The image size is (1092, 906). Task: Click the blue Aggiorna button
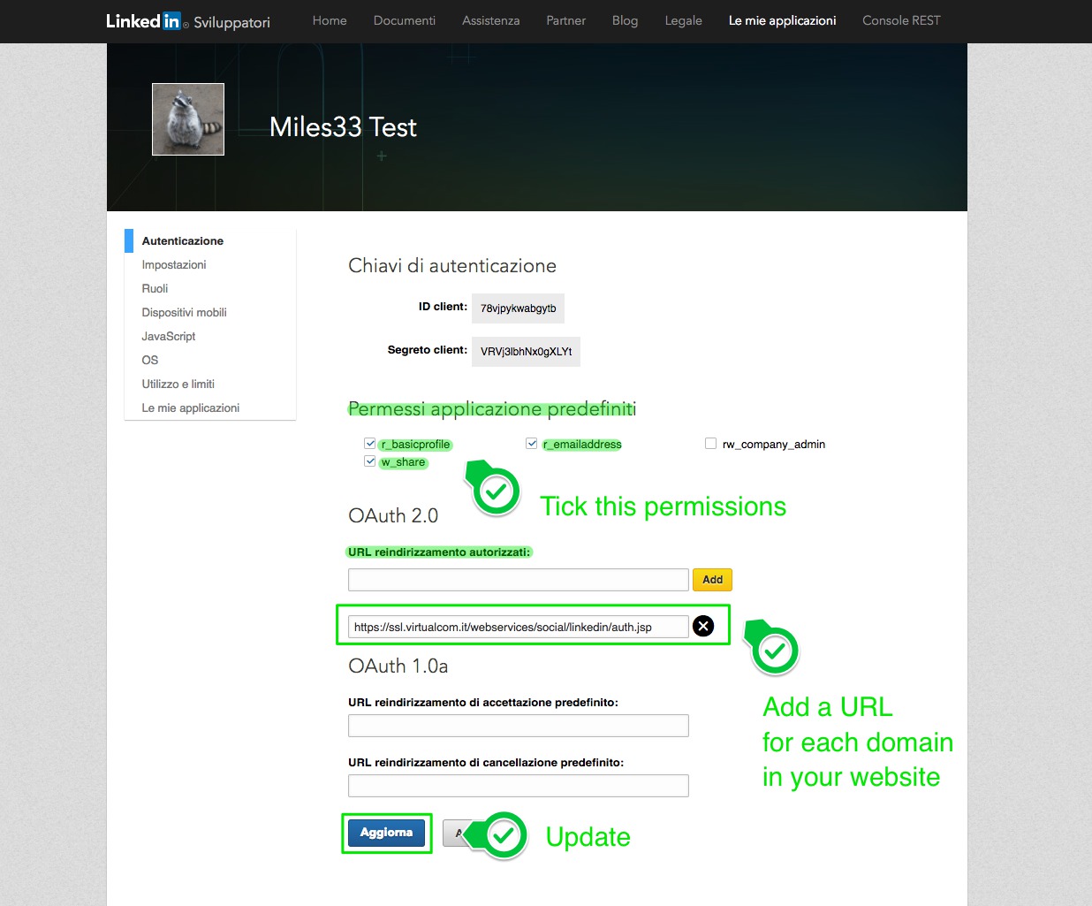point(386,833)
